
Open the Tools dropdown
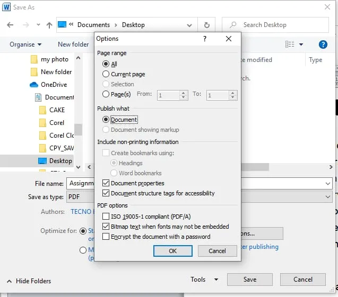[204, 280]
